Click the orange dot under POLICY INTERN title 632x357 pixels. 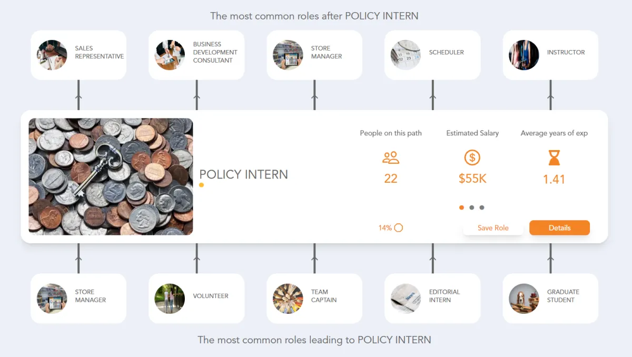[201, 185]
